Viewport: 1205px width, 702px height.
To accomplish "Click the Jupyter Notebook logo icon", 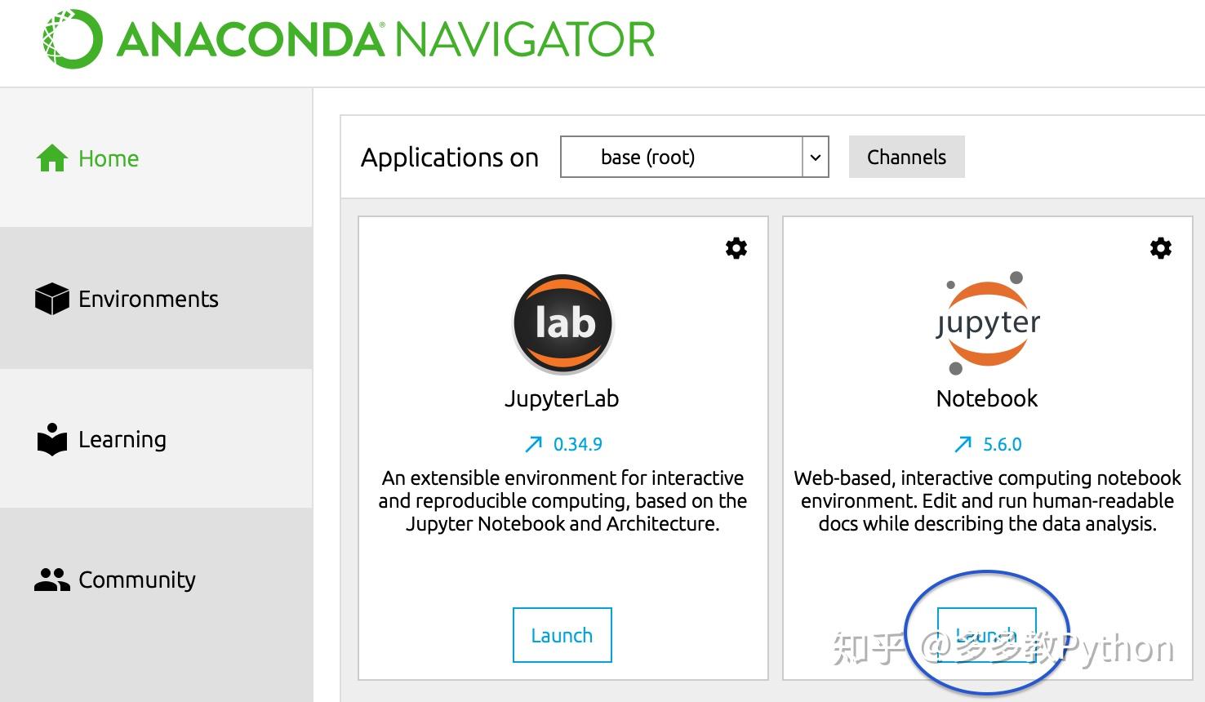I will tap(987, 323).
